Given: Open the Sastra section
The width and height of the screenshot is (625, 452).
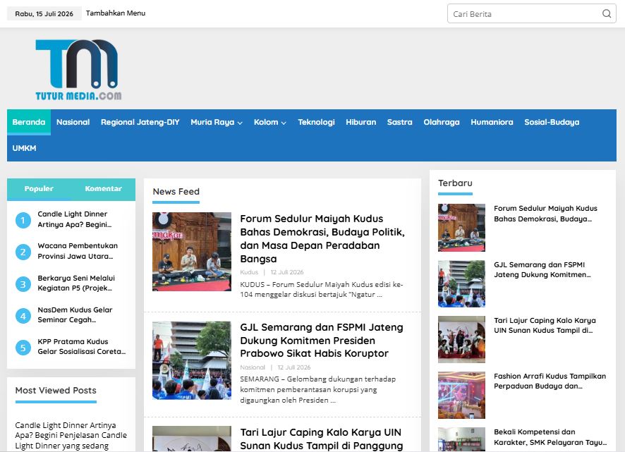Looking at the screenshot, I should [399, 123].
